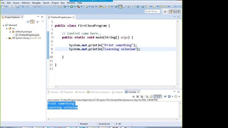Screen dimensions: 228x128
Task: Expand the FirstJavaProgram.java tree node
Action: click(14, 35)
